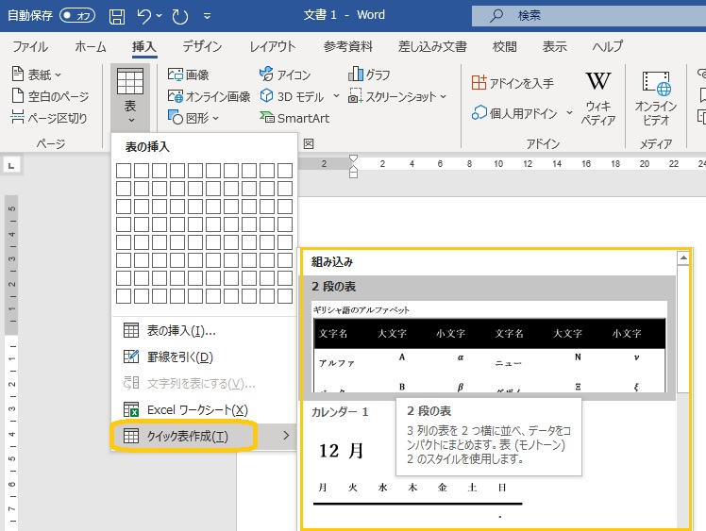Viewport: 706px width, 531px height.
Task: Expand the Shapes dropdown
Action: (x=193, y=118)
